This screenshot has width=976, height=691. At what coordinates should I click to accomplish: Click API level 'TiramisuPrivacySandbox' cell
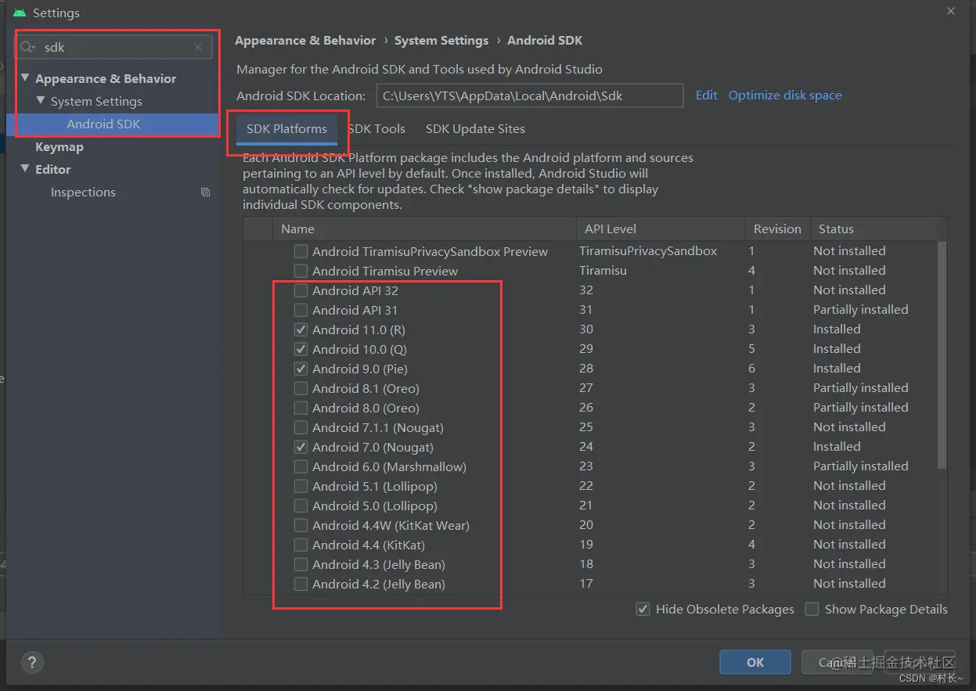click(648, 251)
